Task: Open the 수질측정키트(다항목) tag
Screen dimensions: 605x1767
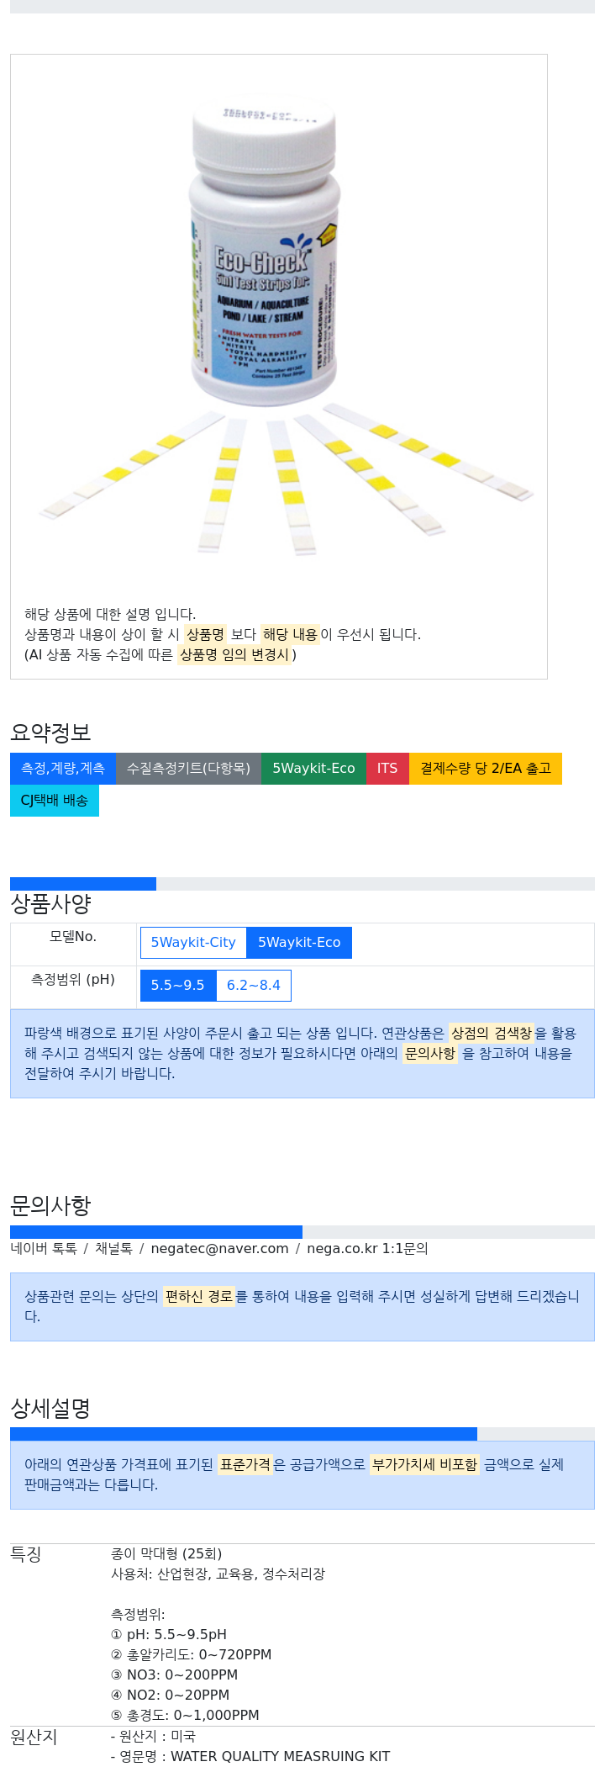Action: pyautogui.click(x=188, y=769)
